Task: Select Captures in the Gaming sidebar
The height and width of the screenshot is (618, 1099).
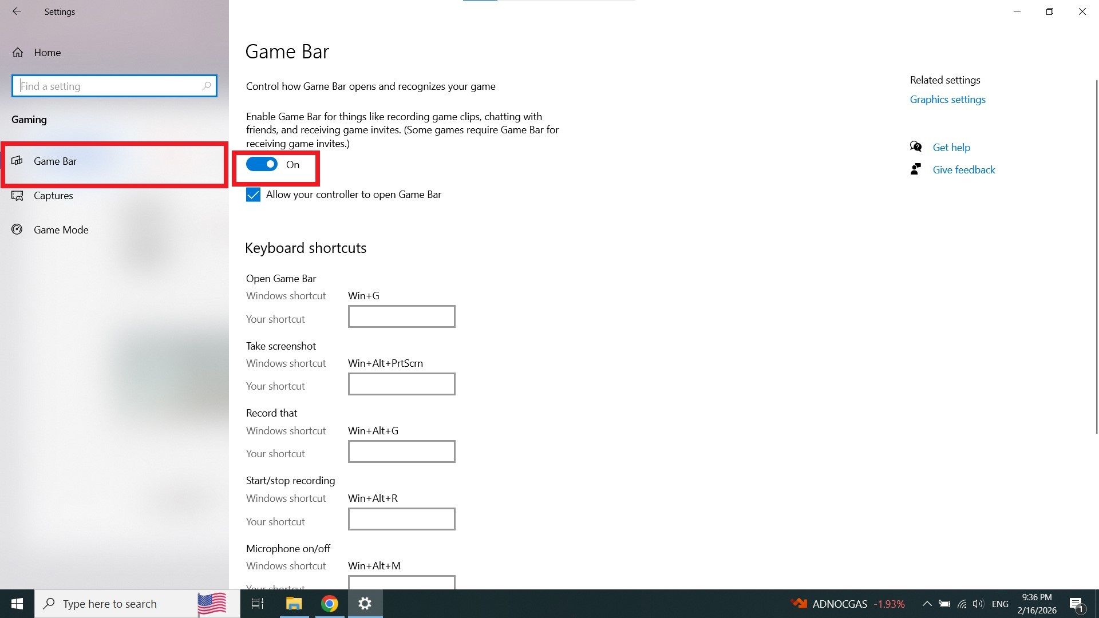Action: (x=53, y=195)
